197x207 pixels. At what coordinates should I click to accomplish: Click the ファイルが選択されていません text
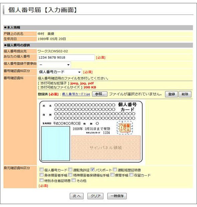135,94
